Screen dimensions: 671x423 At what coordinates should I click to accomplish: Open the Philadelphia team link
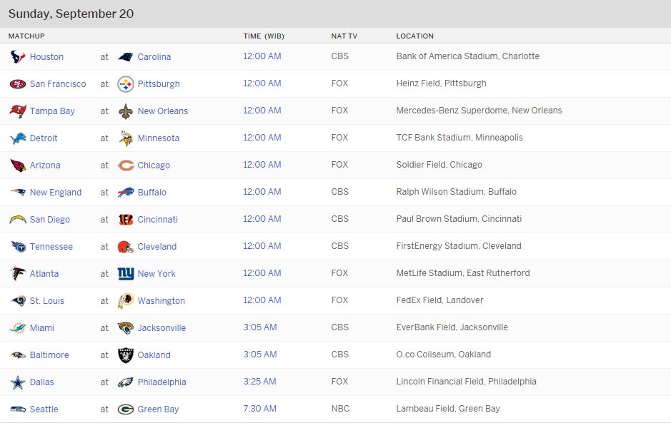click(162, 382)
